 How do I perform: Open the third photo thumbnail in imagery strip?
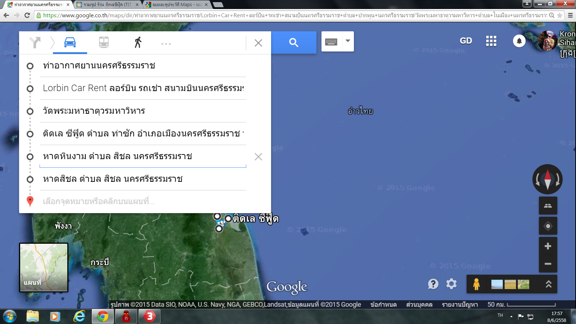point(523,284)
